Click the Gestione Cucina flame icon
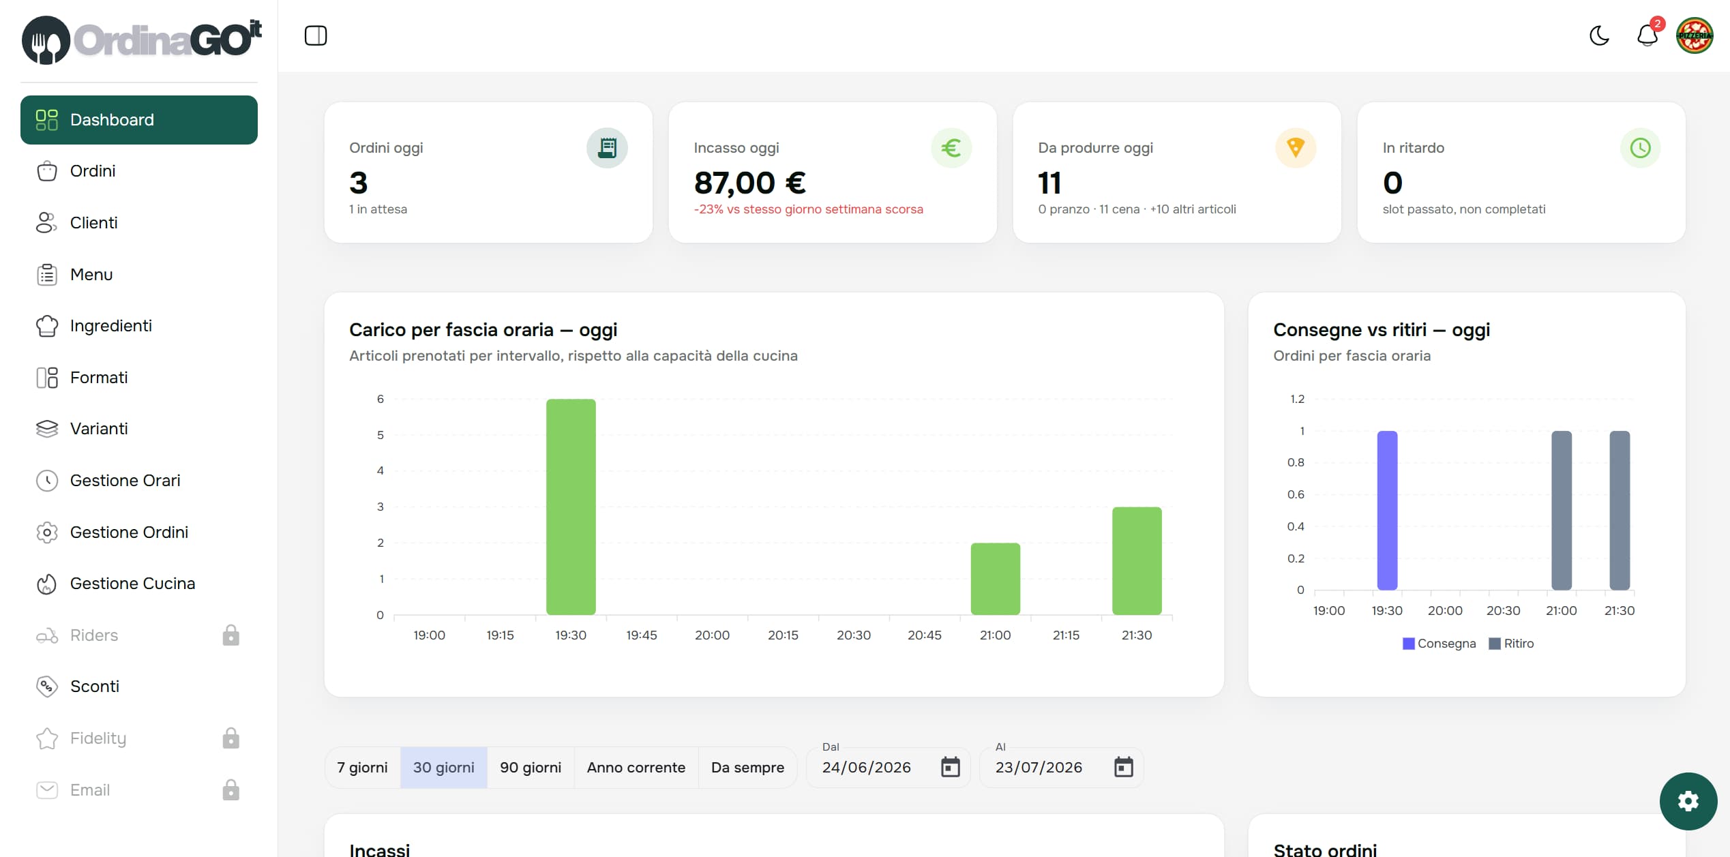 click(x=47, y=584)
